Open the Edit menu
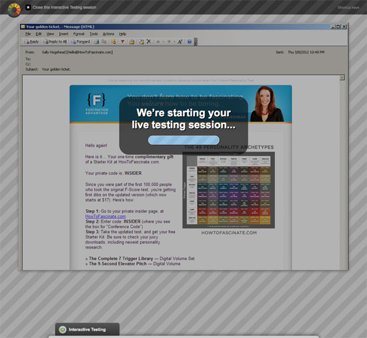This screenshot has height=338, width=367. coord(39,34)
